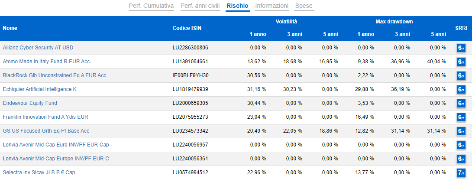472x179 pixels.
Task: Click the 12,82 % drawdown value
Action: [364, 131]
